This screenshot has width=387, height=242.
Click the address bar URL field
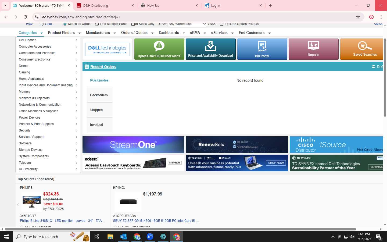198,17
